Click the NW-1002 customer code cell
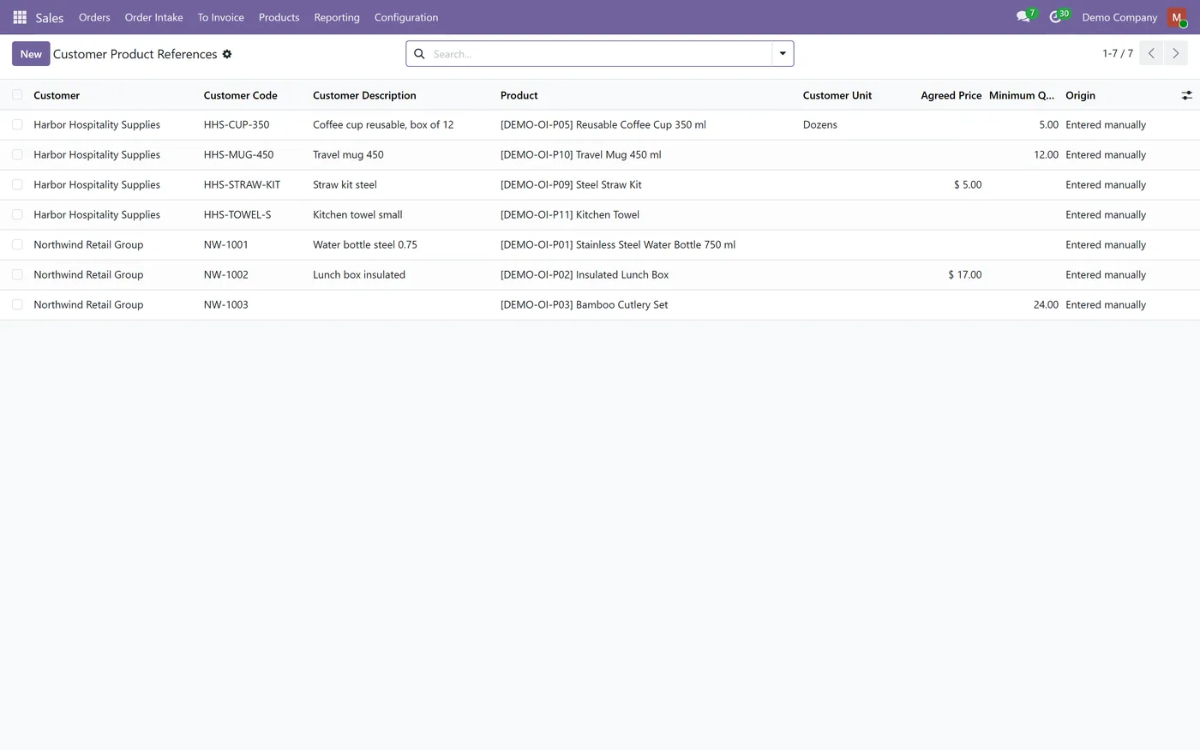The image size is (1200, 750). point(226,275)
